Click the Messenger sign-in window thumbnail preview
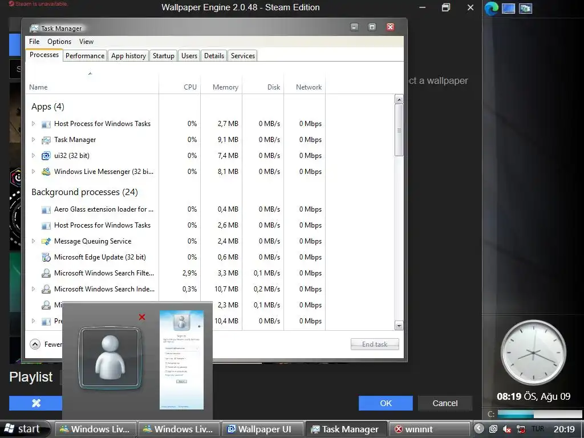The height and width of the screenshot is (438, 584). click(182, 360)
